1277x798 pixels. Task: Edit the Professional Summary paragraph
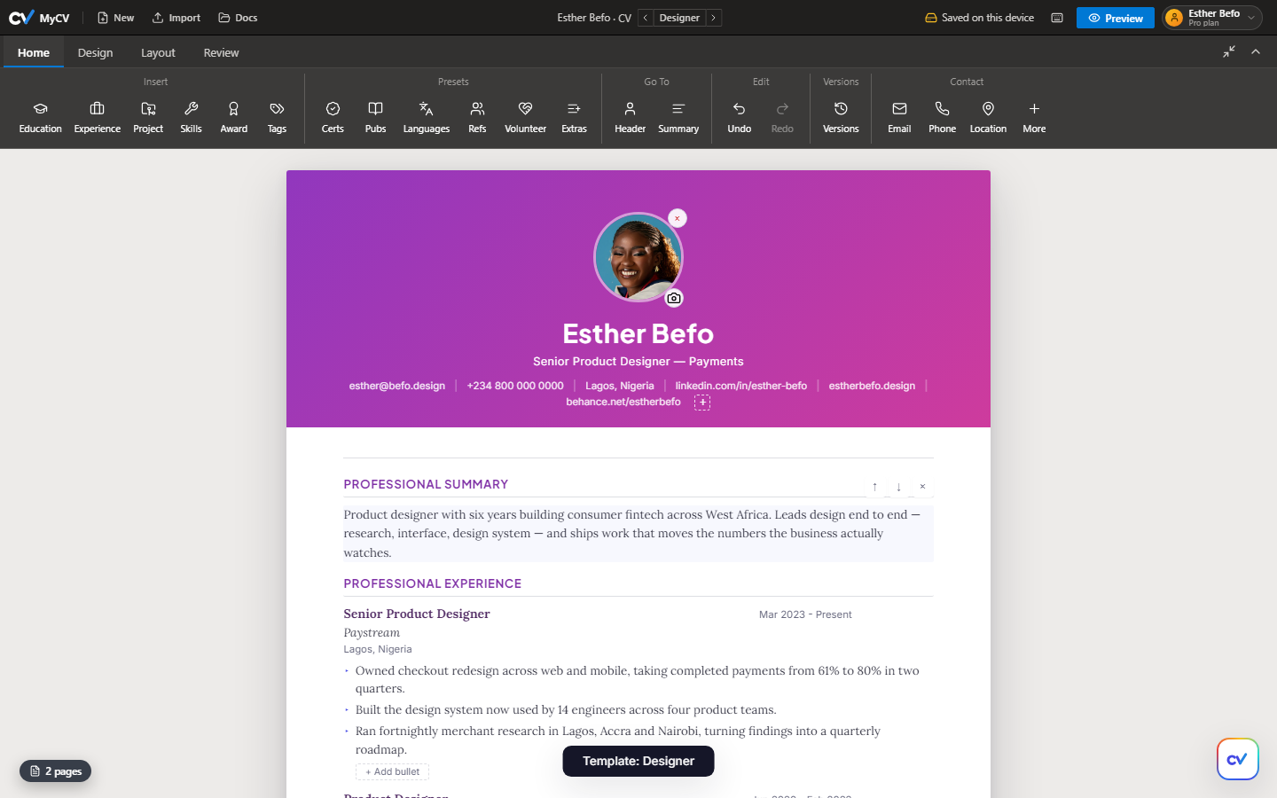tap(638, 534)
